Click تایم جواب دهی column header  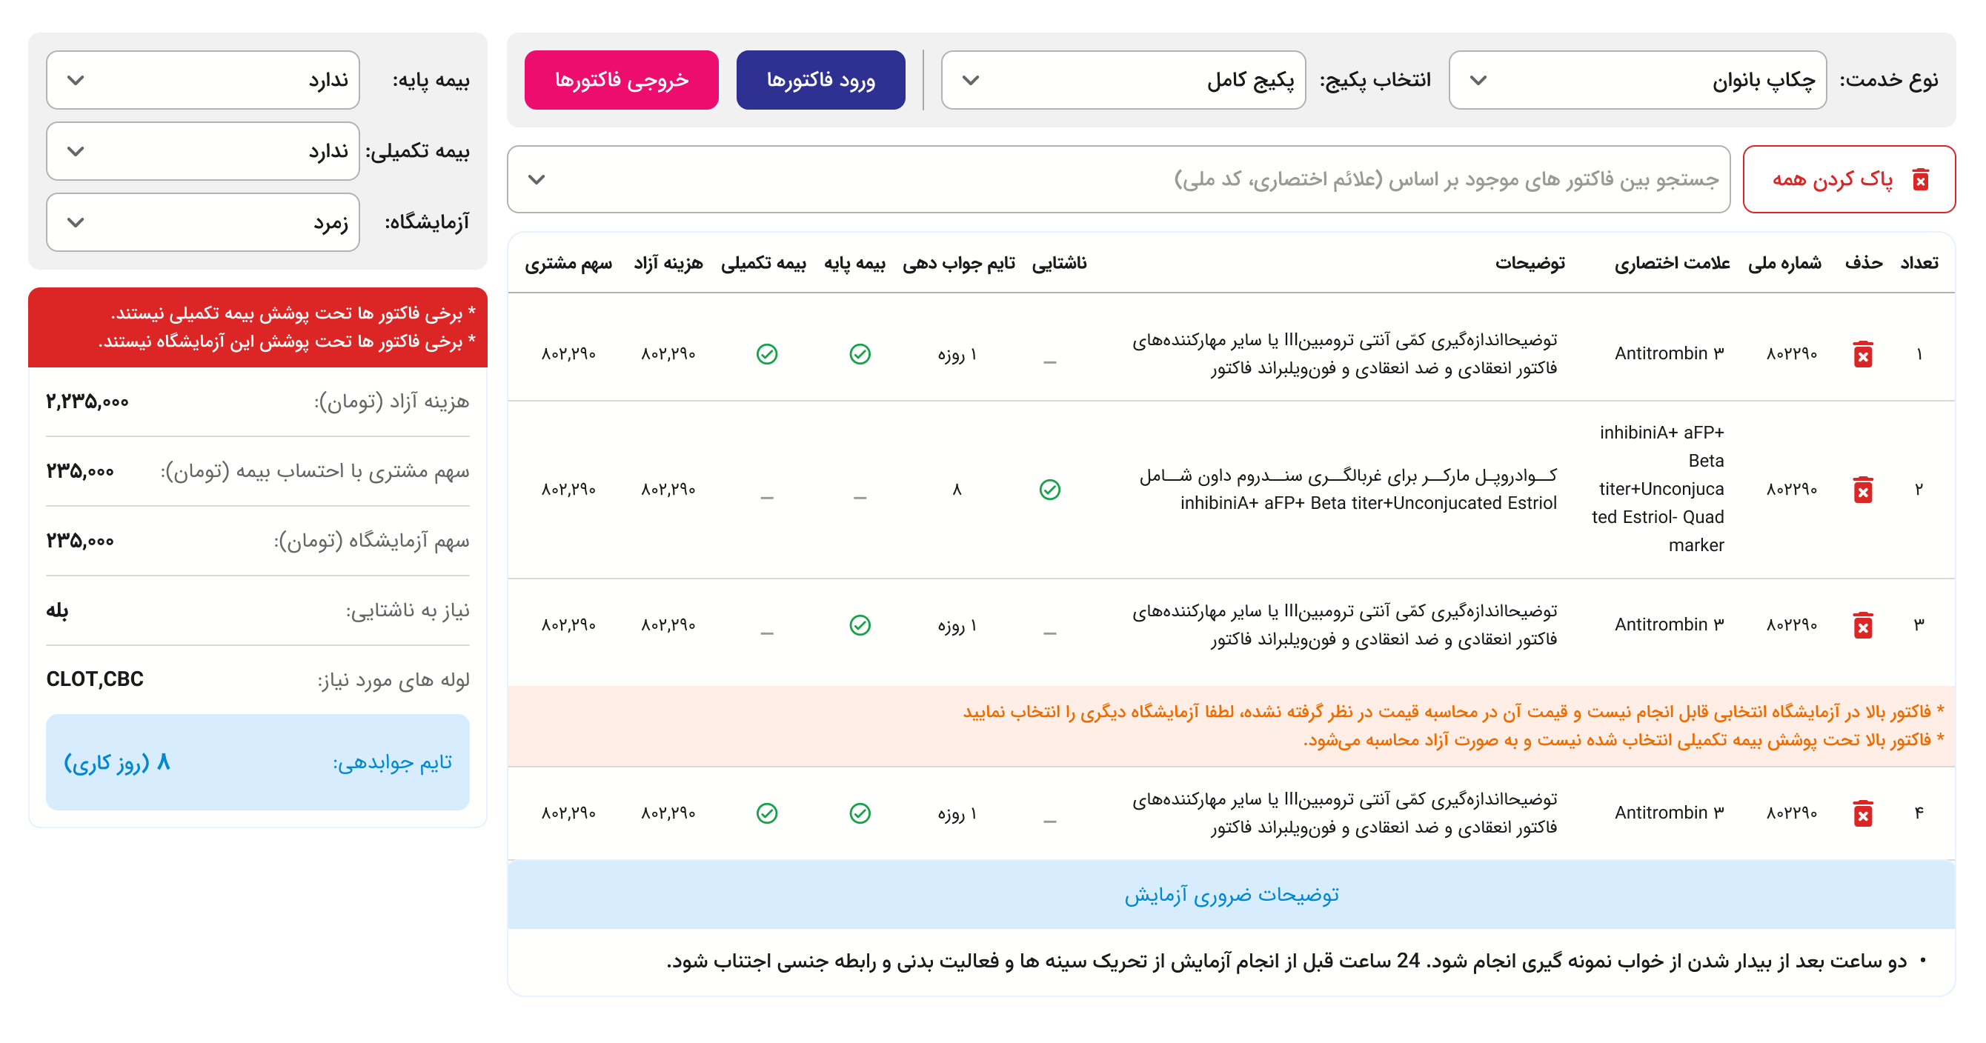pyautogui.click(x=958, y=263)
